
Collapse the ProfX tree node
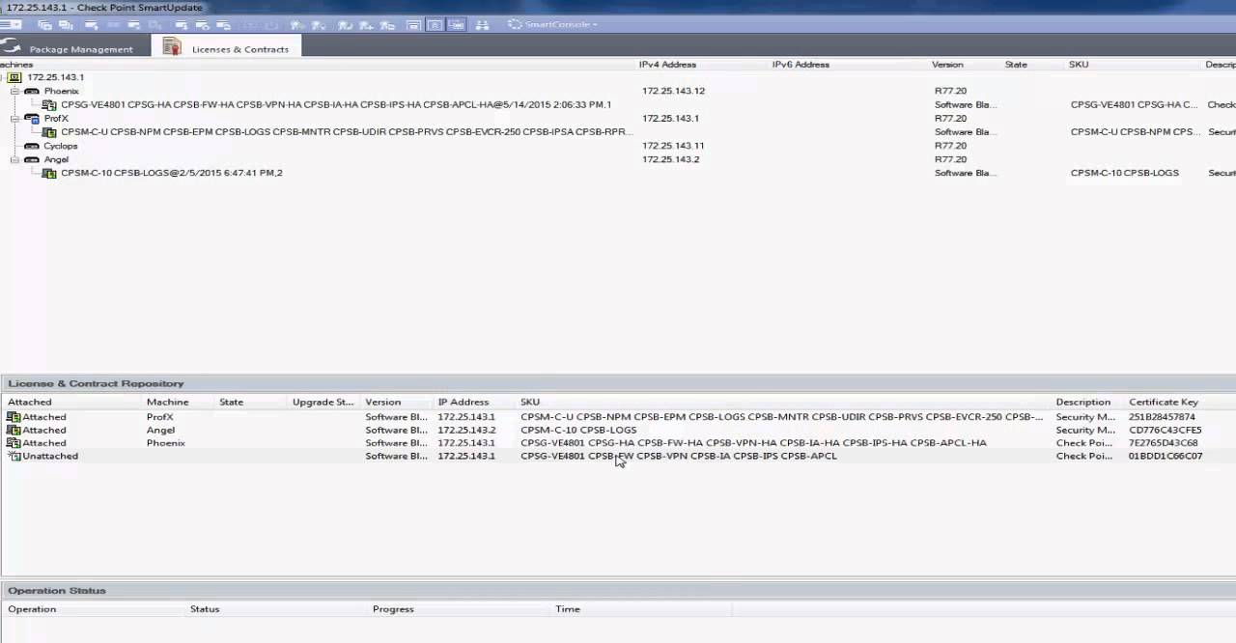(x=14, y=118)
